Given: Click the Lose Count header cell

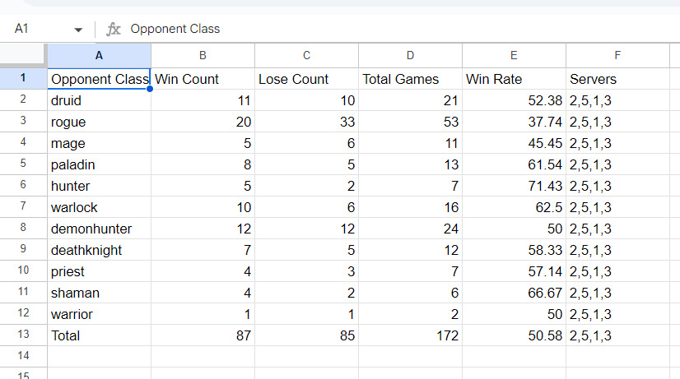Looking at the screenshot, I should pos(306,79).
